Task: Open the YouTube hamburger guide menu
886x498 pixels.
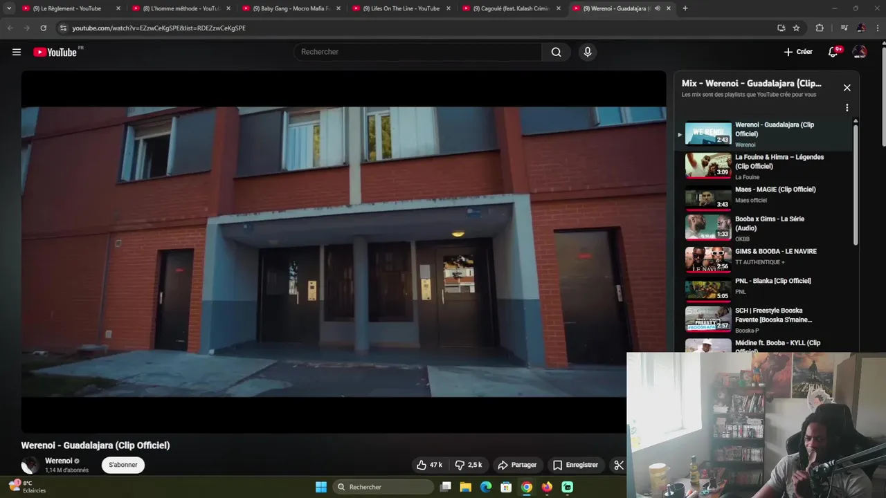Action: [x=17, y=52]
